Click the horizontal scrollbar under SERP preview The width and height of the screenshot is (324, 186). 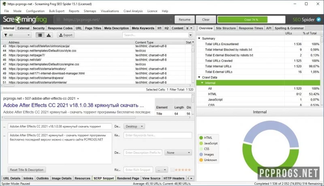tap(70, 117)
